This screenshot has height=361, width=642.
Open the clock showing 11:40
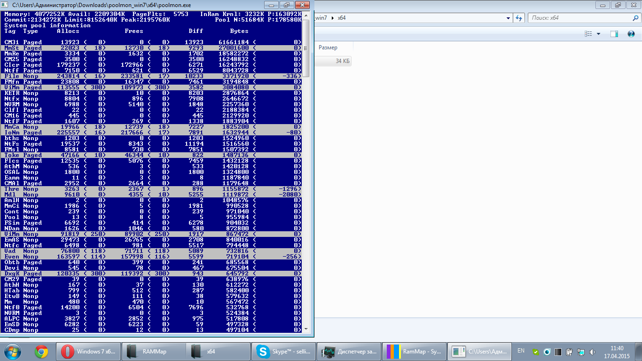coord(617,352)
